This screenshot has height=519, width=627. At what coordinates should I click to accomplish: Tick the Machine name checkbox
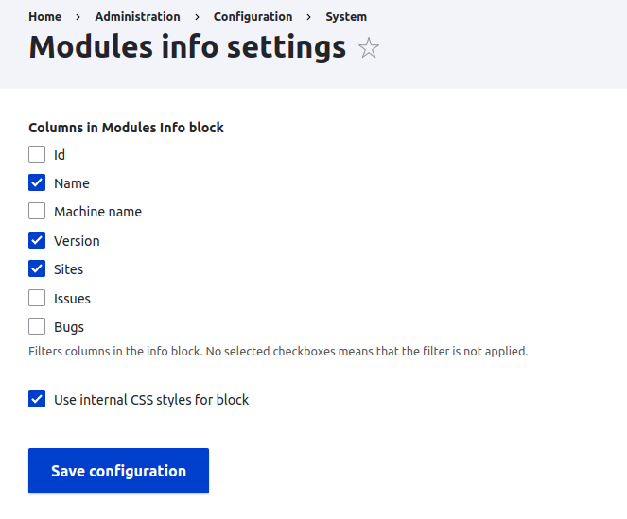37,211
